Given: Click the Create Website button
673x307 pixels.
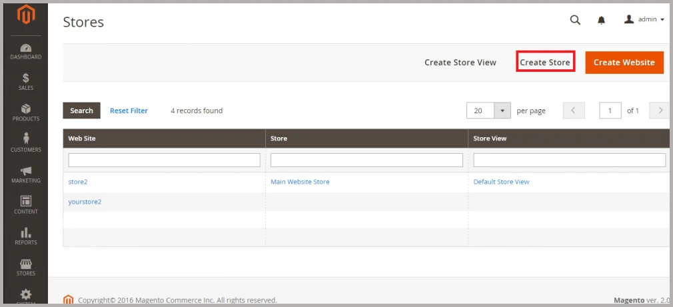Looking at the screenshot, I should [x=624, y=63].
